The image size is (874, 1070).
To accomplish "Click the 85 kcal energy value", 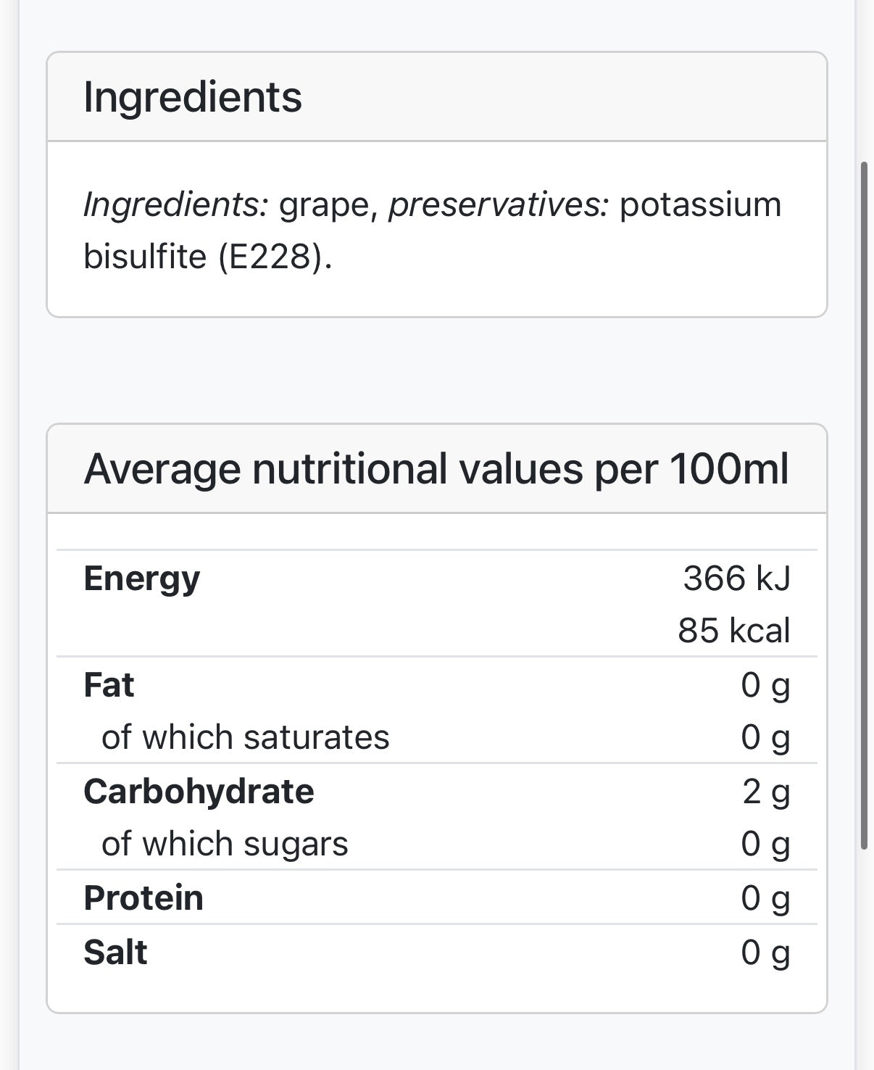I will tap(733, 631).
